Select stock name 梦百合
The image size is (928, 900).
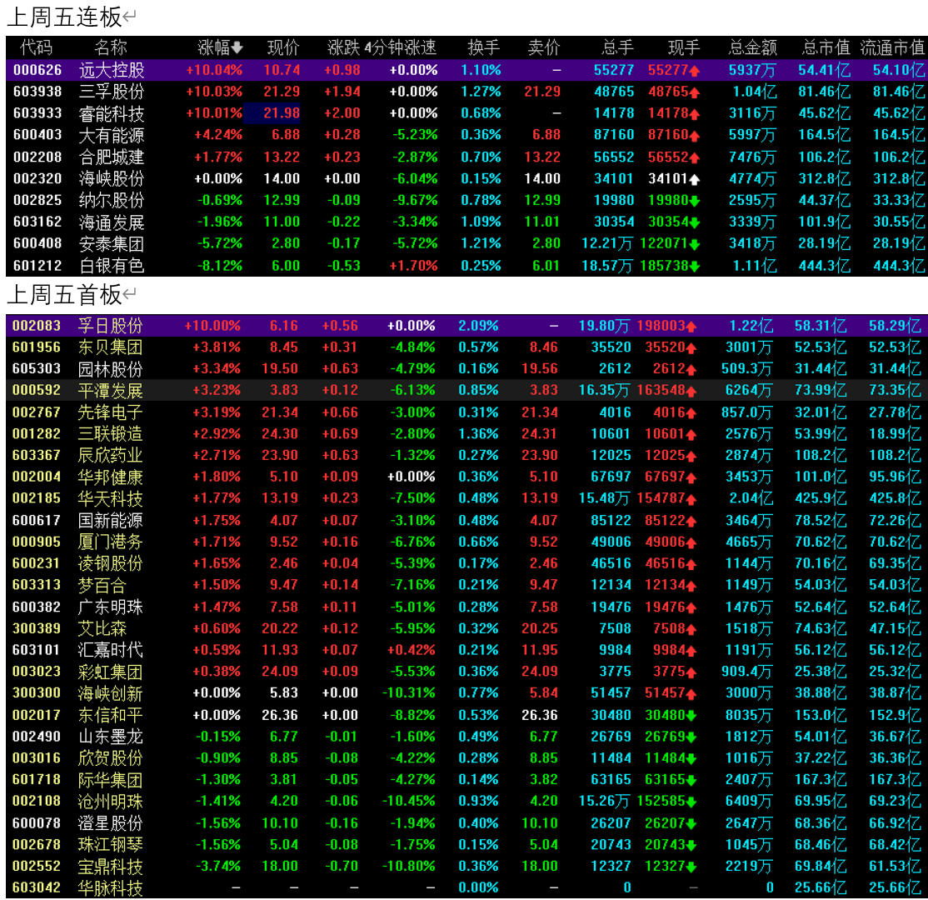(x=102, y=585)
